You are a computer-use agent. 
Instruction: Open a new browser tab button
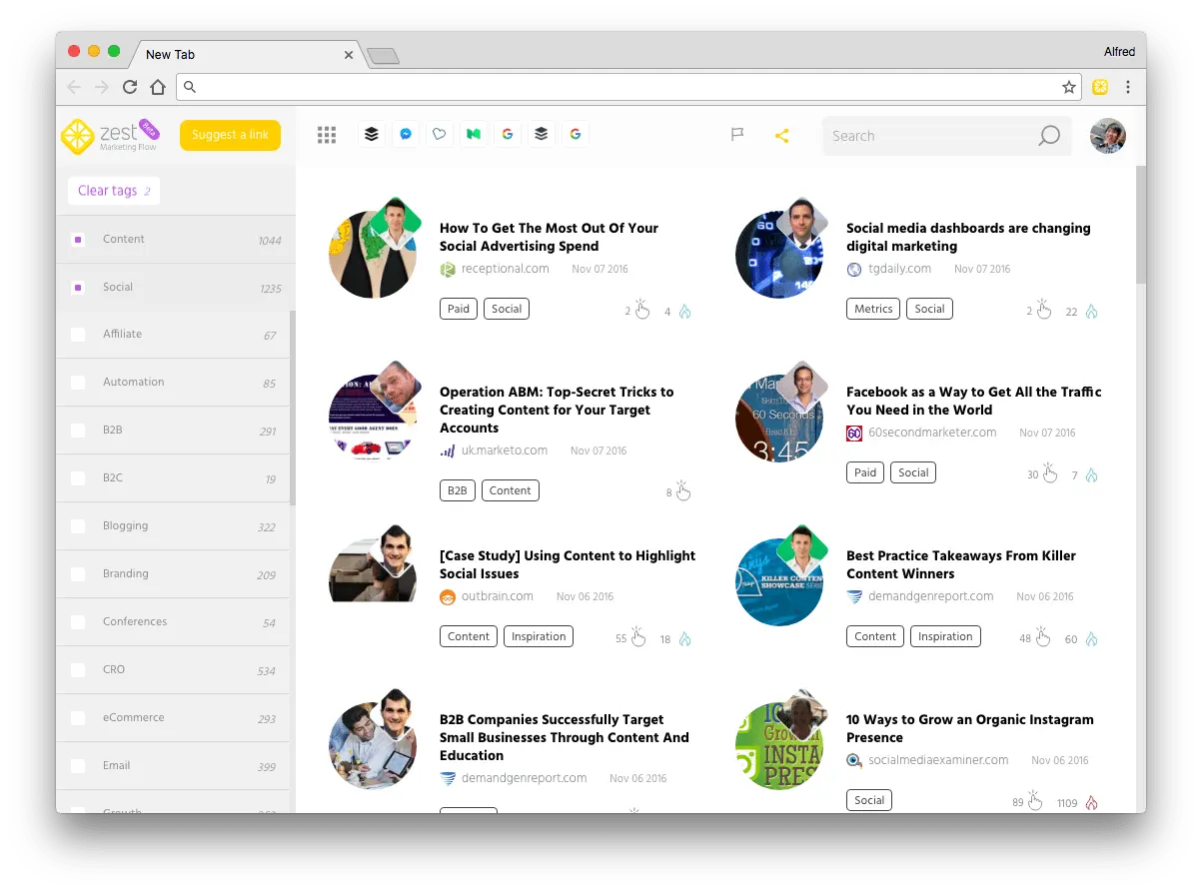point(384,56)
